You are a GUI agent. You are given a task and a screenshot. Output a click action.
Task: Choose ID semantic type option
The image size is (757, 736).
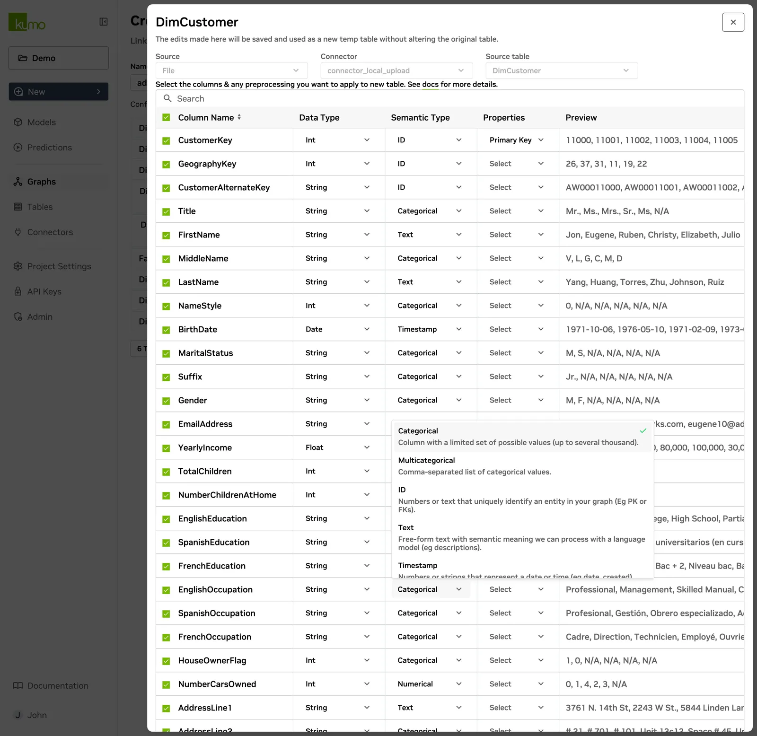(523, 499)
